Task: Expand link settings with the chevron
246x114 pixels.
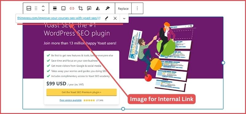Action: pyautogui.click(x=124, y=18)
